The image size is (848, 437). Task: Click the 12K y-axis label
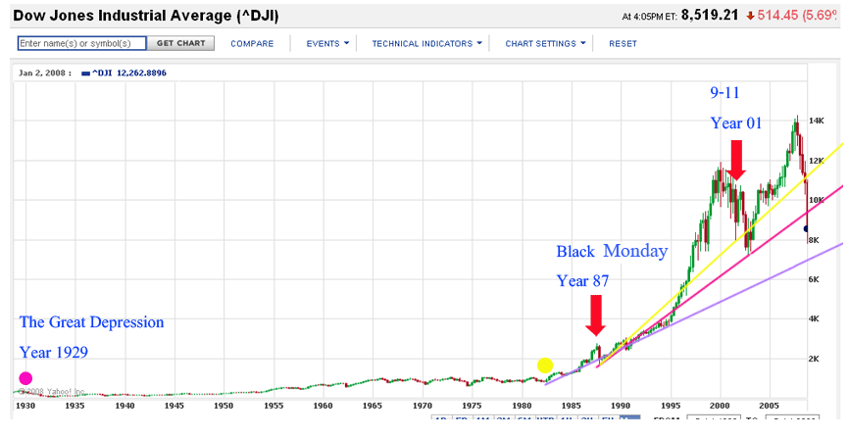[x=816, y=161]
